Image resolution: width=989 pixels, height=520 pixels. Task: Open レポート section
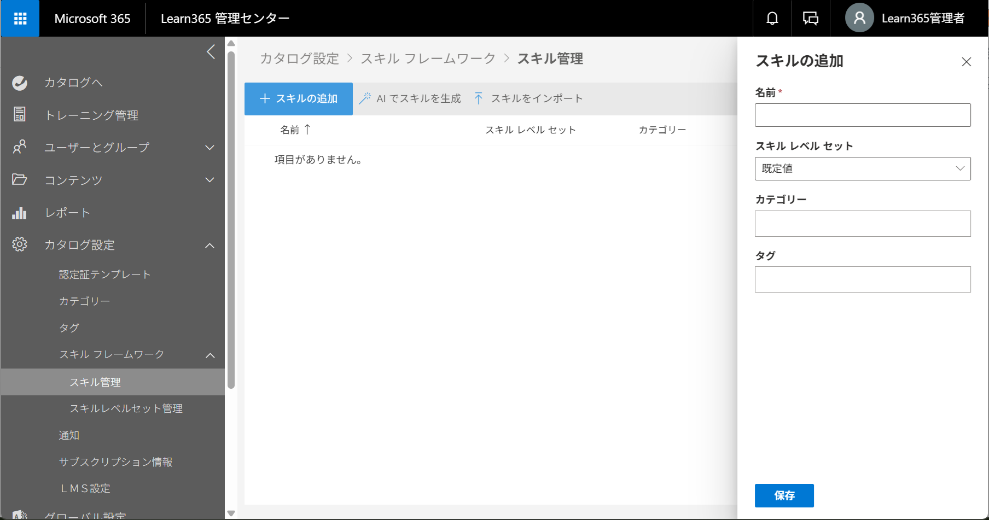tap(67, 213)
